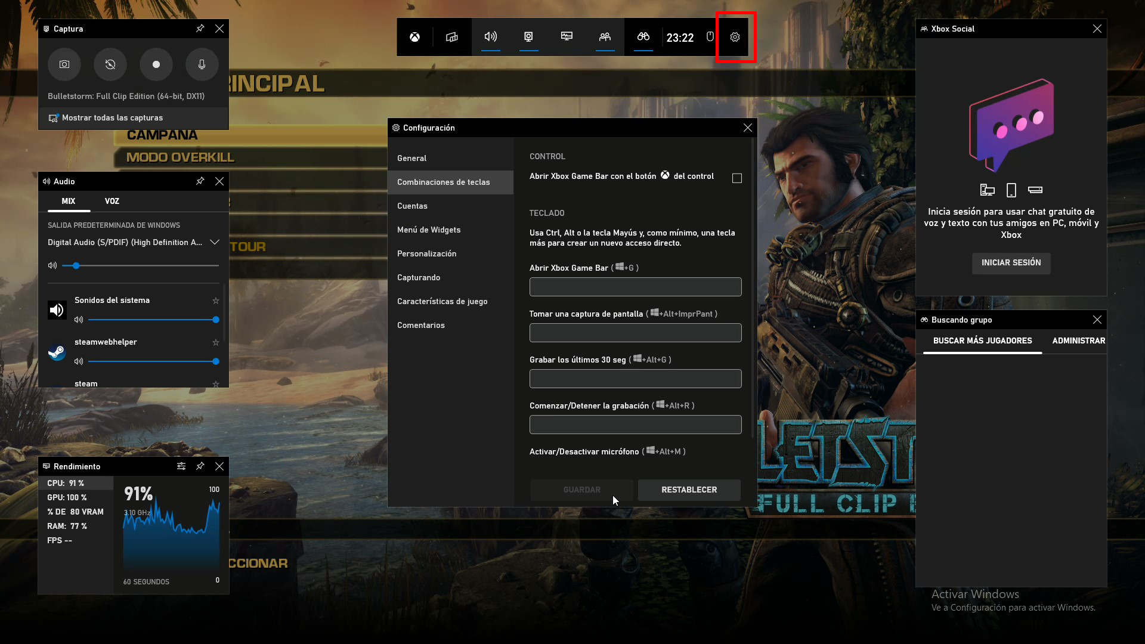1145x644 pixels.
Task: Enable opening Game Bar with controller button
Action: pyautogui.click(x=737, y=178)
